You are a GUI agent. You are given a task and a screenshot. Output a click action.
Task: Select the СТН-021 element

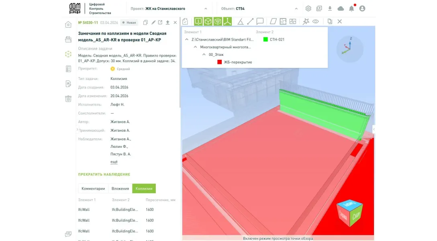277,39
